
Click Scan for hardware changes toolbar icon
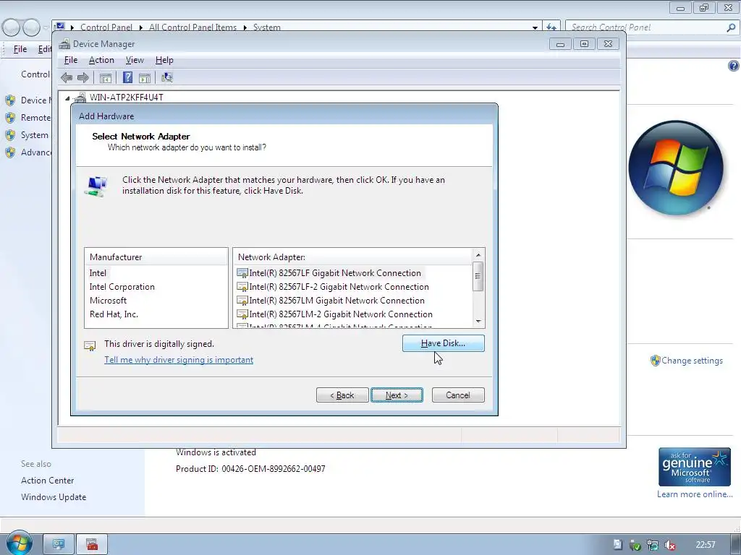pos(167,78)
